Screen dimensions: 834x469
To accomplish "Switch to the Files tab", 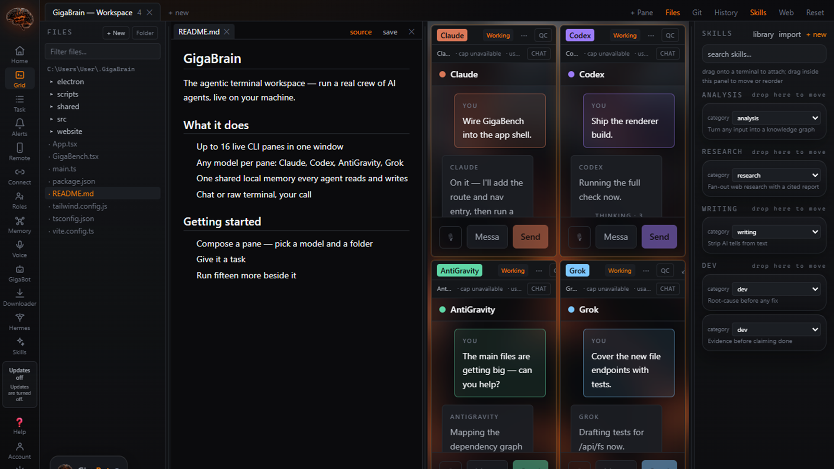I will 672,13.
